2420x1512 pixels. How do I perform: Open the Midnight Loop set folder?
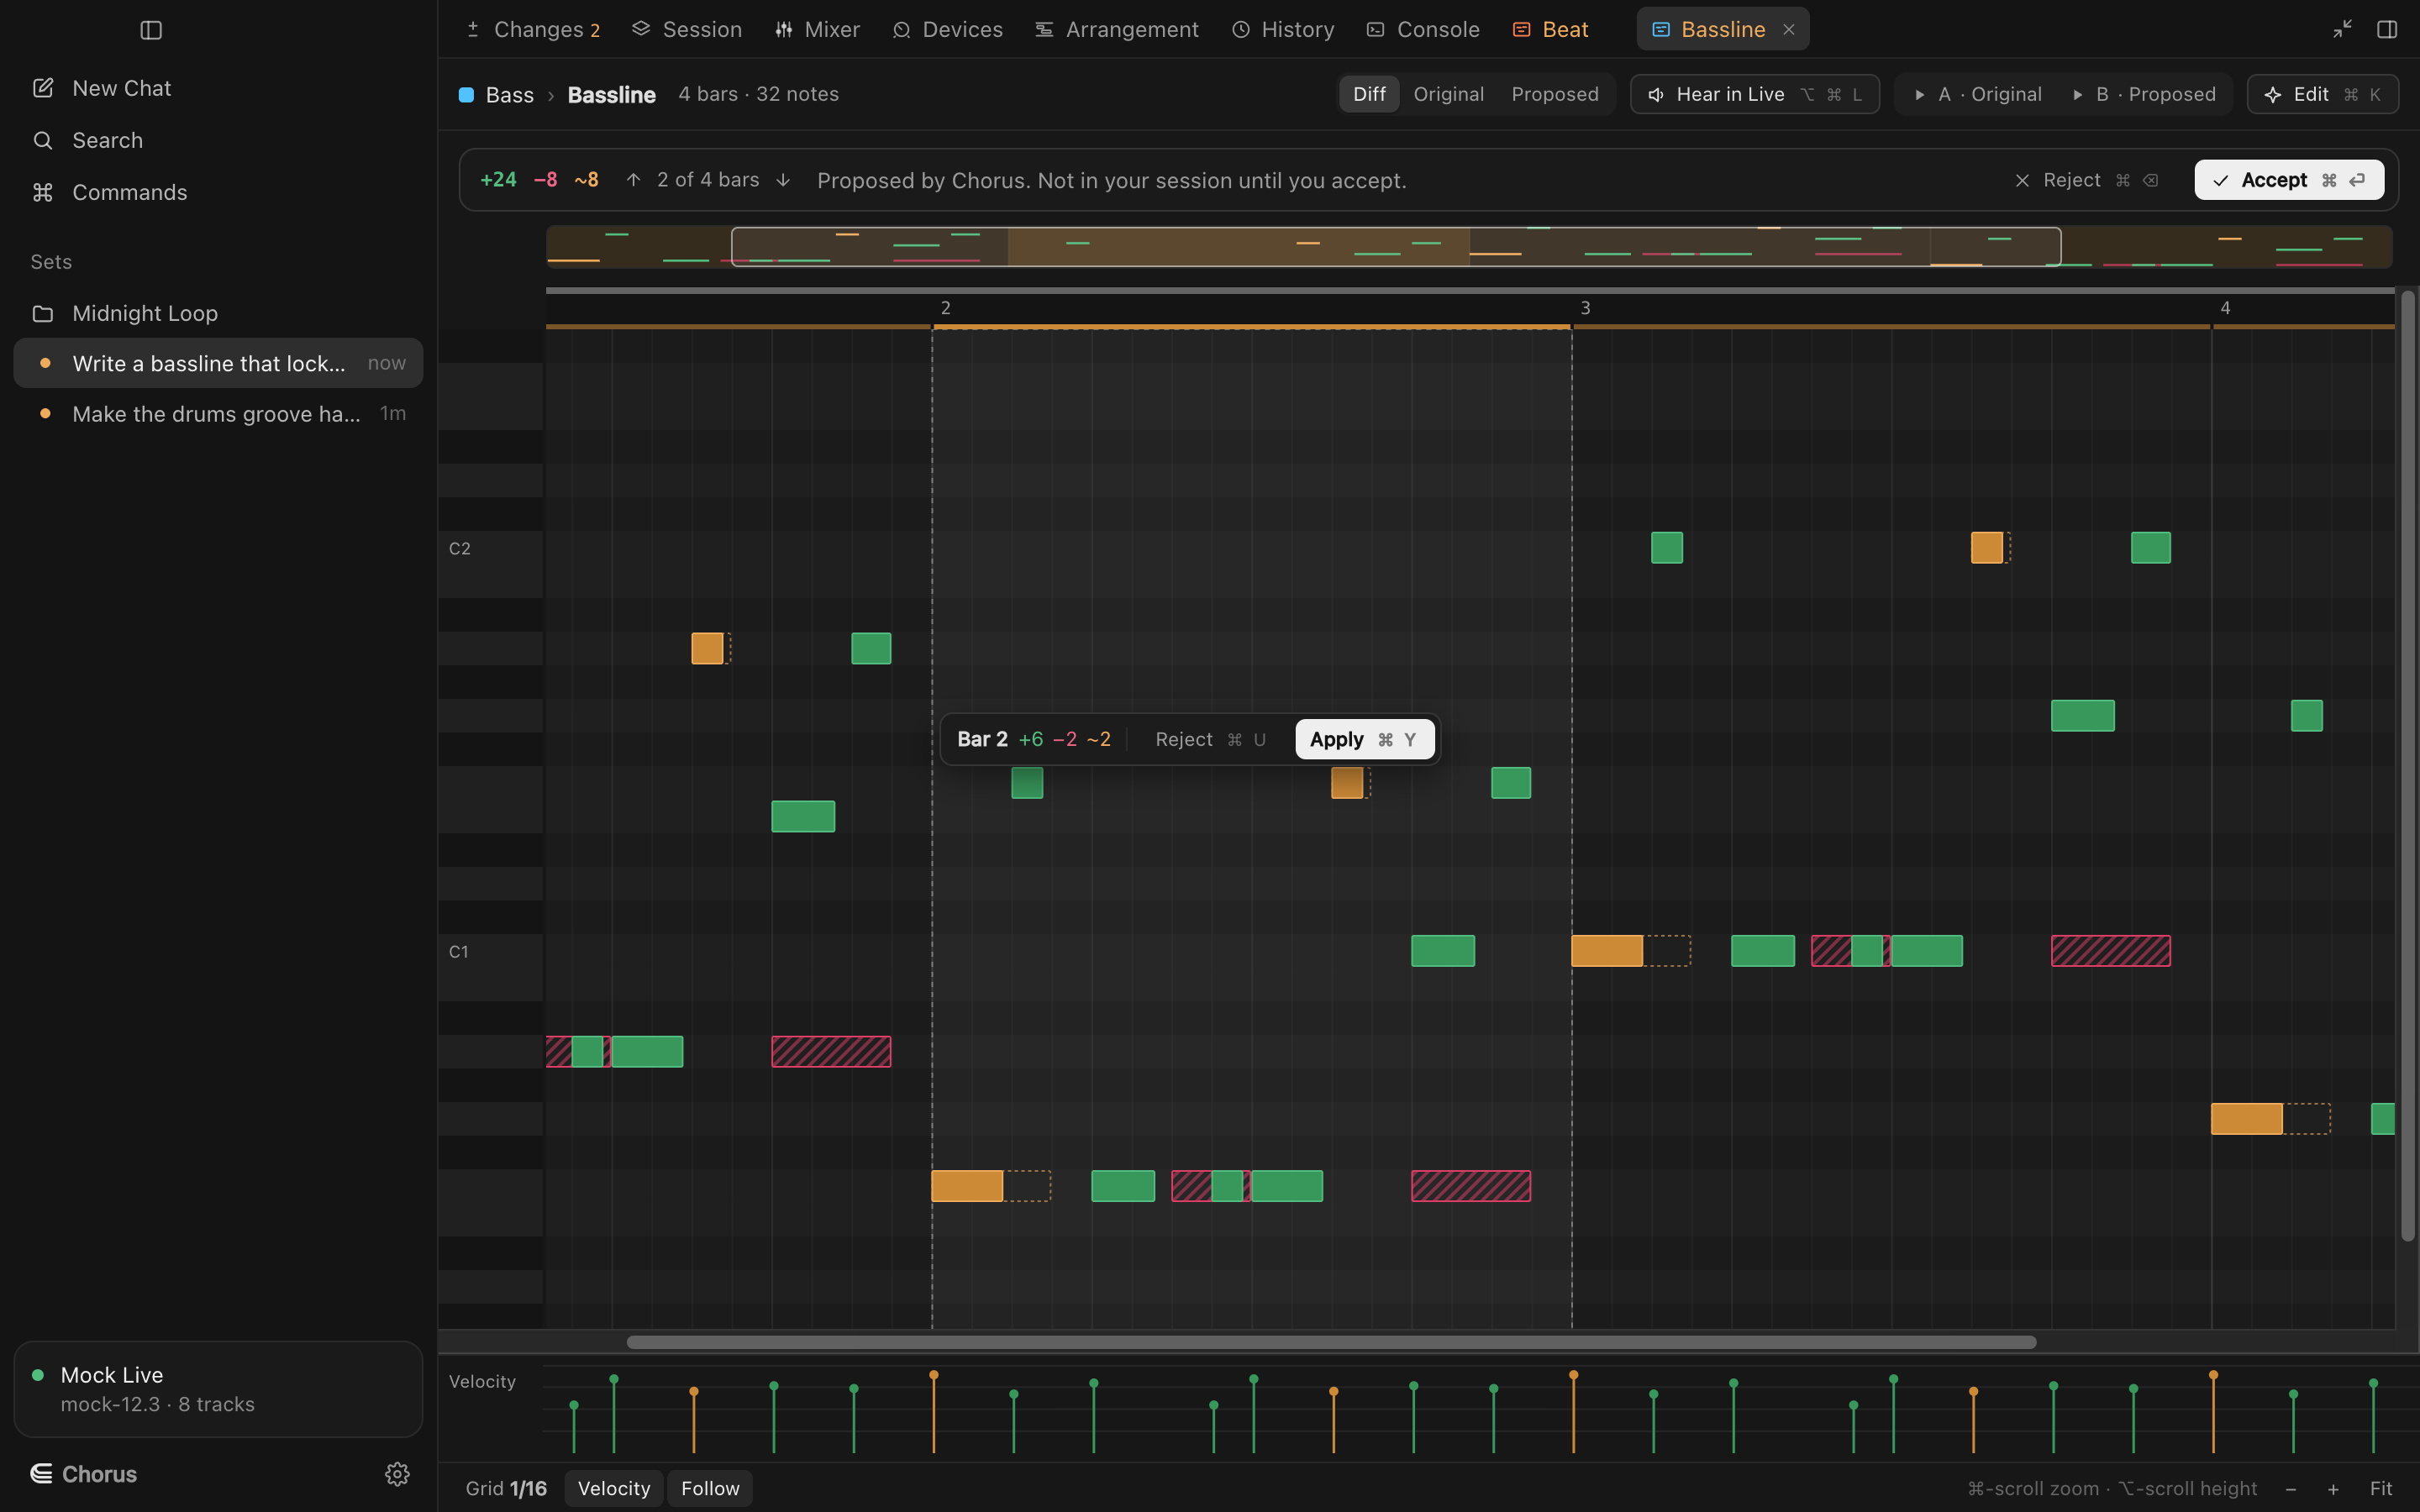[x=218, y=313]
